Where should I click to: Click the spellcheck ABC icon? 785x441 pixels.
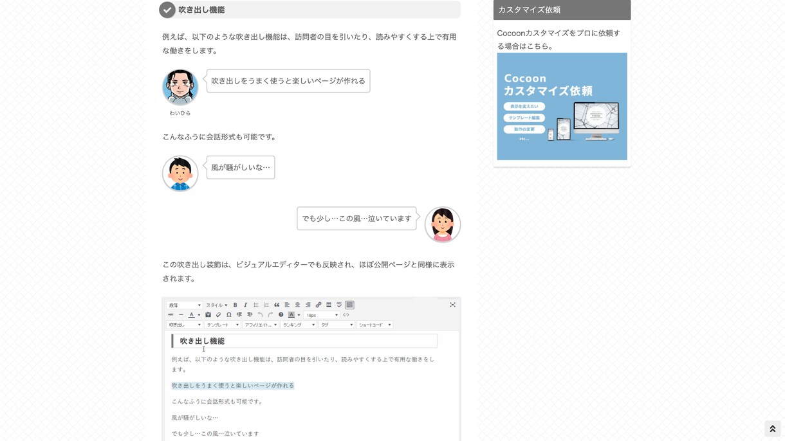point(339,305)
